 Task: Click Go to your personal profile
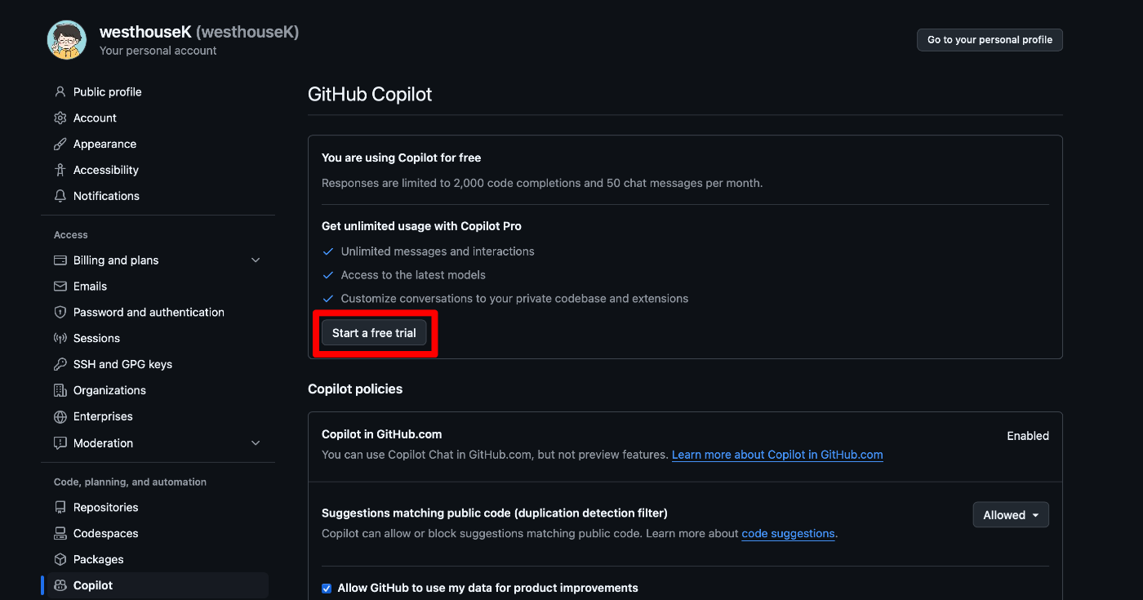pyautogui.click(x=990, y=39)
